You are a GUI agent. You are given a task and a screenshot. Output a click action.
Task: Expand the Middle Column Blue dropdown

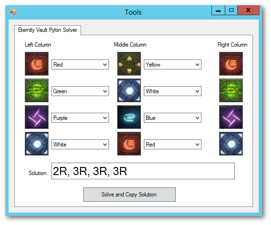[172, 118]
